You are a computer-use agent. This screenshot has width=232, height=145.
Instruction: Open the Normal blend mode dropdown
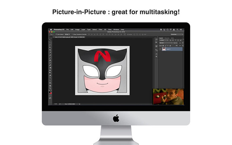[x=166, y=43]
